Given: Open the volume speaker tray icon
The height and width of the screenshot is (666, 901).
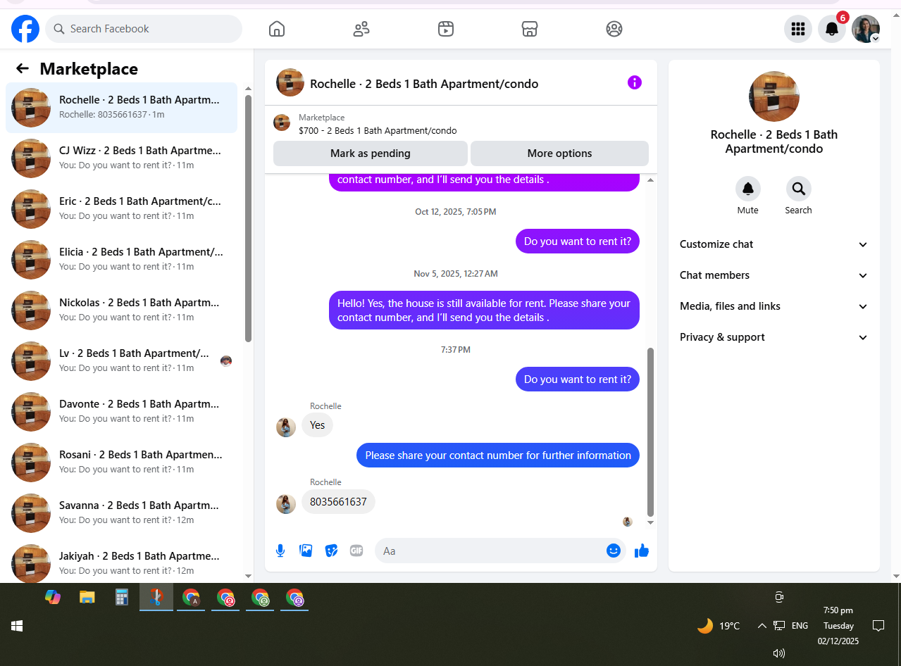Looking at the screenshot, I should coord(778,653).
